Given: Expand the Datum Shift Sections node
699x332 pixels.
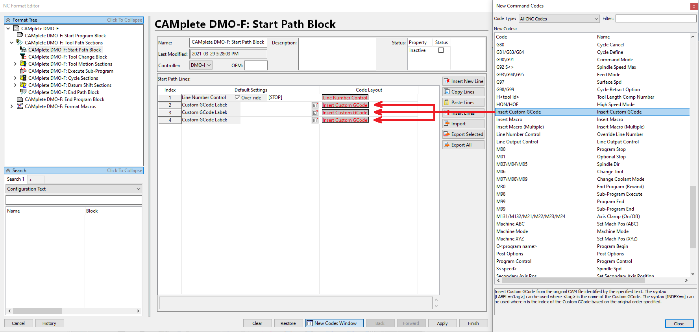Looking at the screenshot, I should 15,85.
